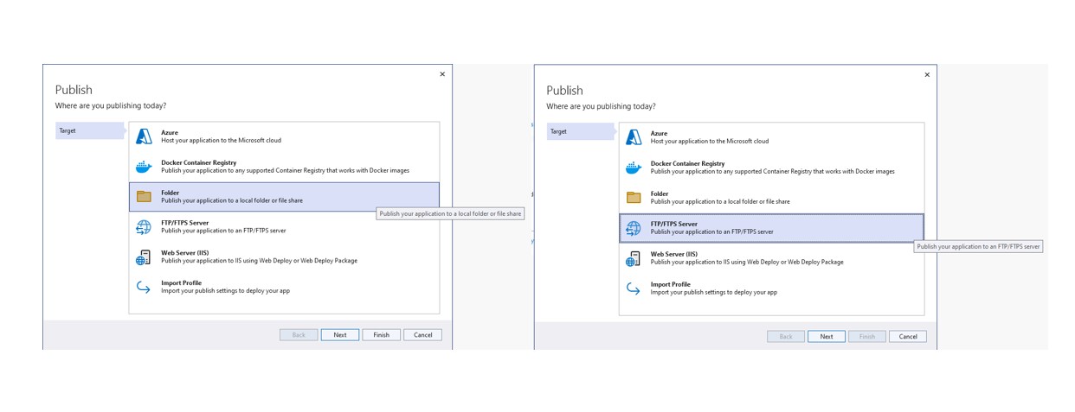
Task: Select the Target step in the left dialog
Action: [90, 130]
